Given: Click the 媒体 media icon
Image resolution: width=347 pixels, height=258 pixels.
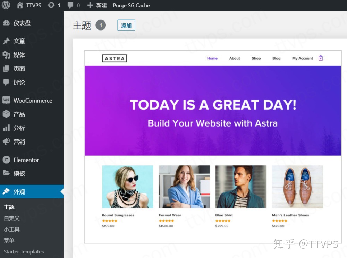Looking at the screenshot, I should click(6, 55).
